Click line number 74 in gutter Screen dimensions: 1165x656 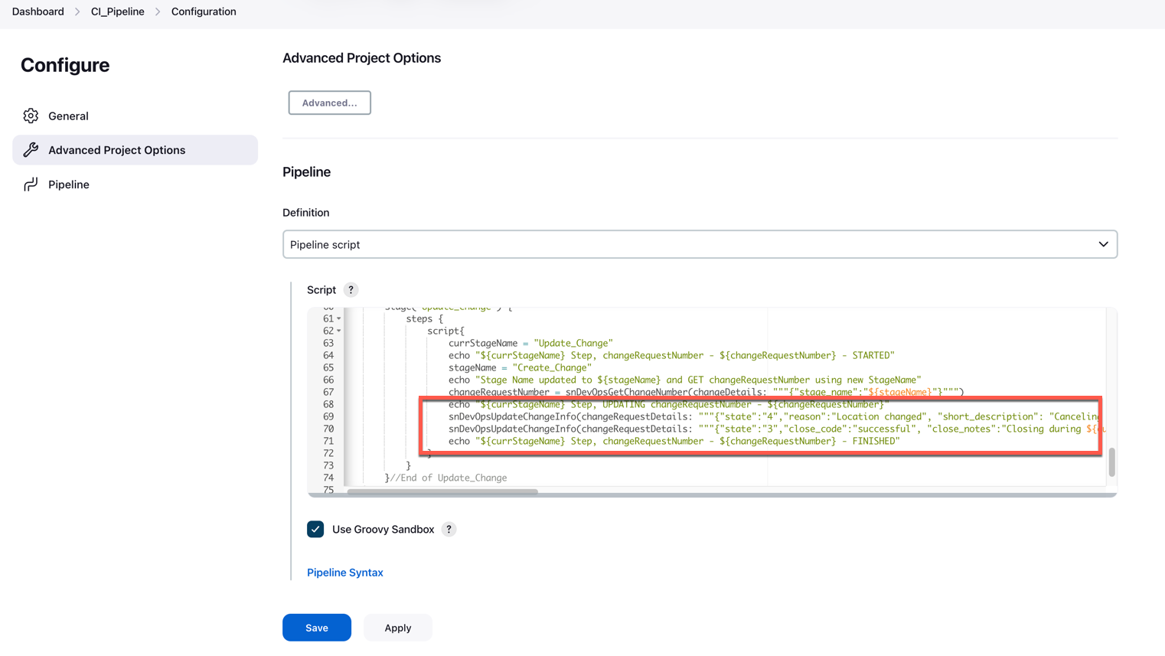coord(328,478)
